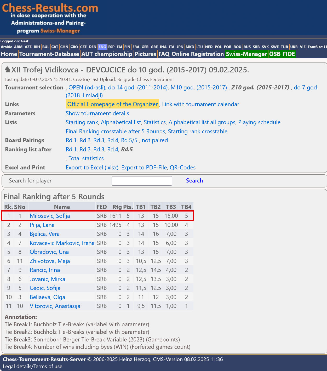The image size is (327, 371).
Task: Select OPEN (odrasli) tournament
Action: [x=87, y=88]
